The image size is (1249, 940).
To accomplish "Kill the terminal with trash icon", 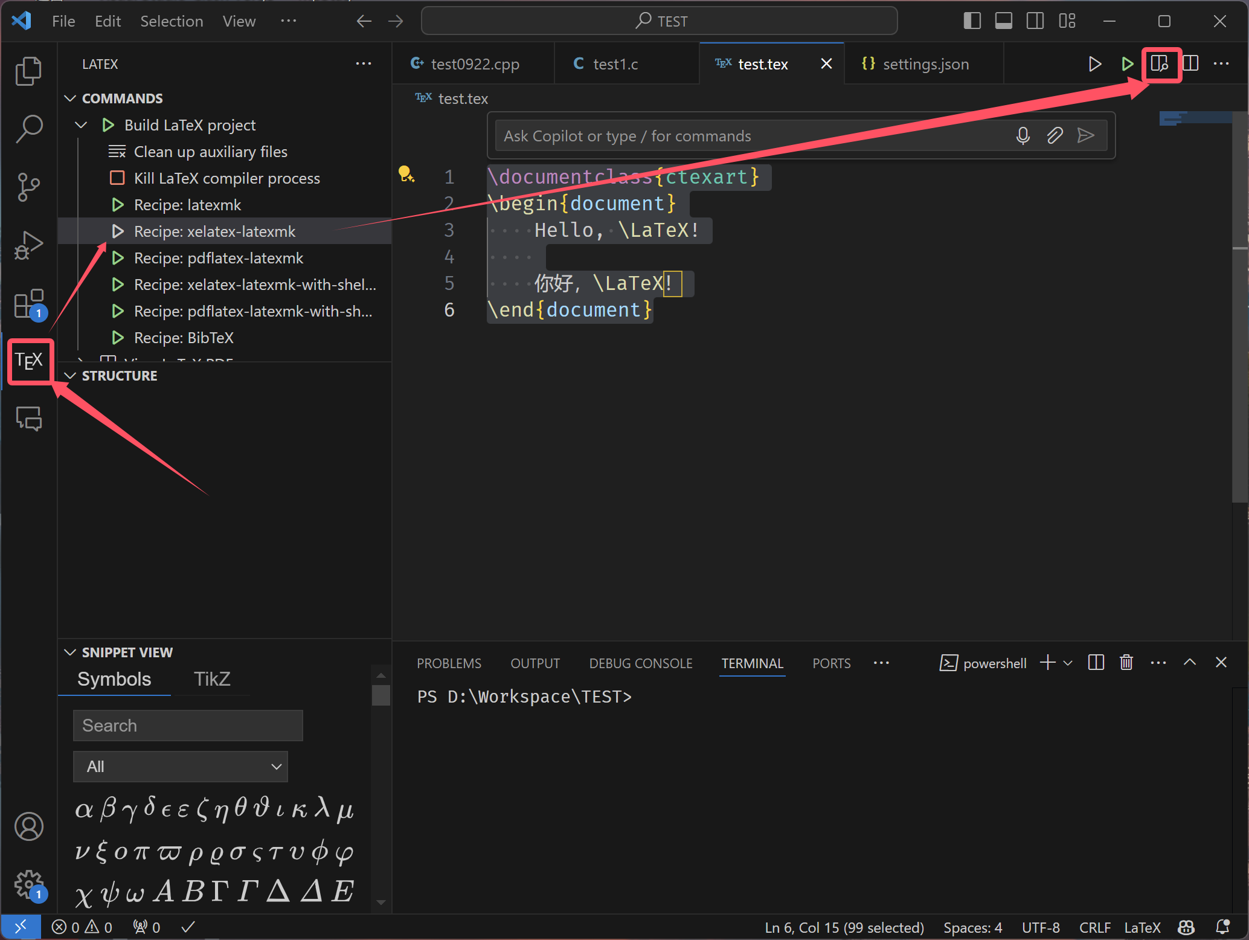I will point(1126,663).
